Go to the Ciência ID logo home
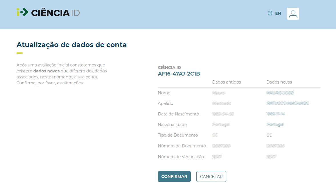 click(x=48, y=13)
